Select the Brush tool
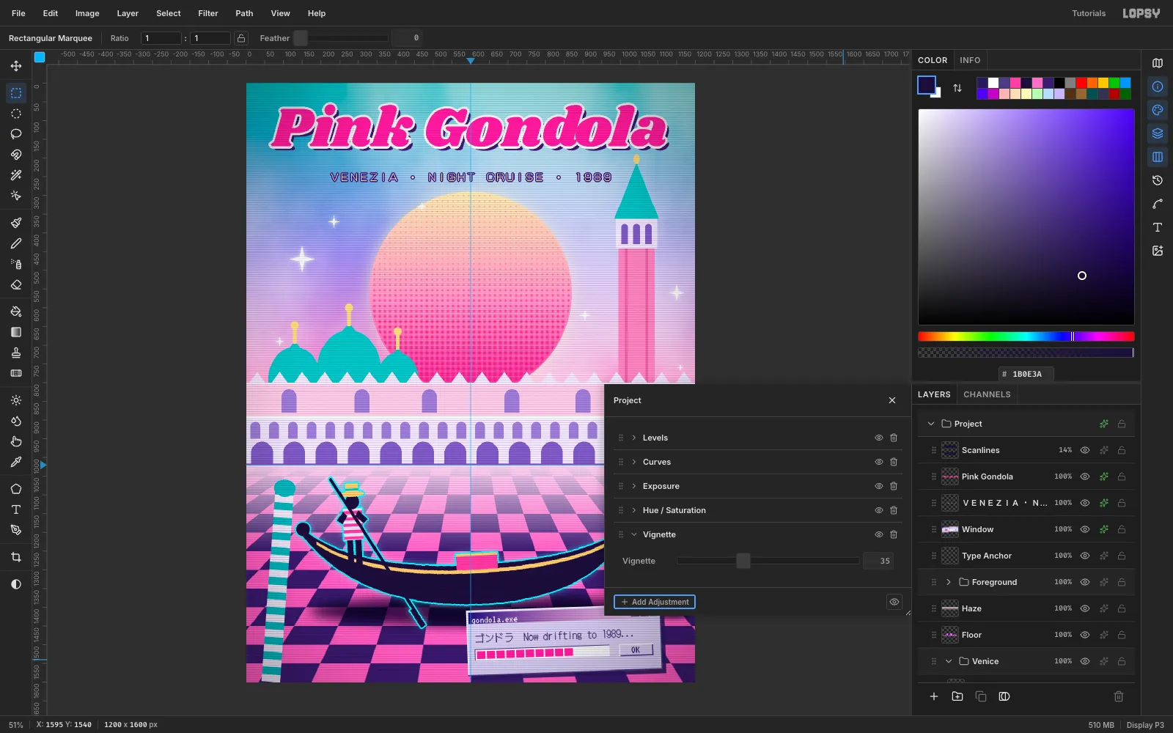The height and width of the screenshot is (733, 1173). pos(16,223)
